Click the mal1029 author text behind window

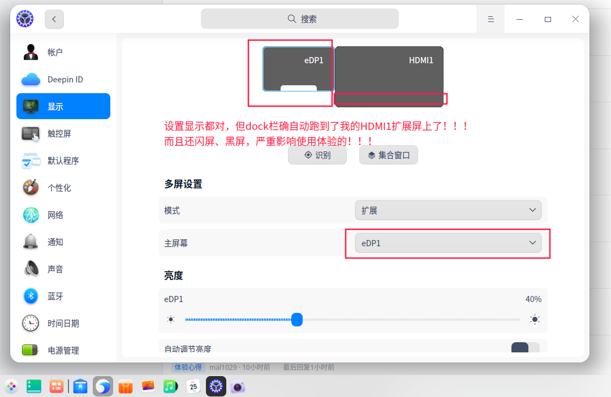tap(223, 367)
